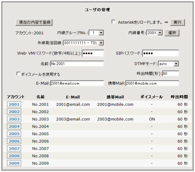
Task: Click the Web・VMパスワード input field
Action: tap(93, 53)
